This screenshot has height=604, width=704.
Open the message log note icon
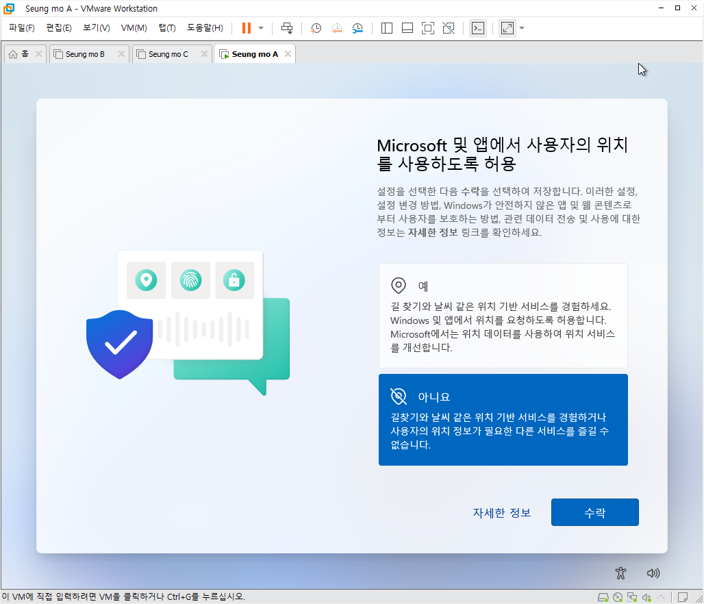coord(683,597)
